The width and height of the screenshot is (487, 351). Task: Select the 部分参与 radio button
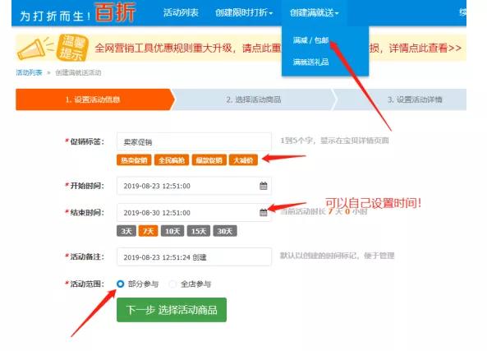[x=120, y=284]
